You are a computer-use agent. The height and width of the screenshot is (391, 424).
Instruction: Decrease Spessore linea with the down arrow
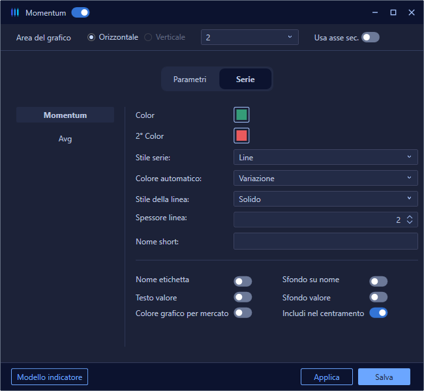410,222
